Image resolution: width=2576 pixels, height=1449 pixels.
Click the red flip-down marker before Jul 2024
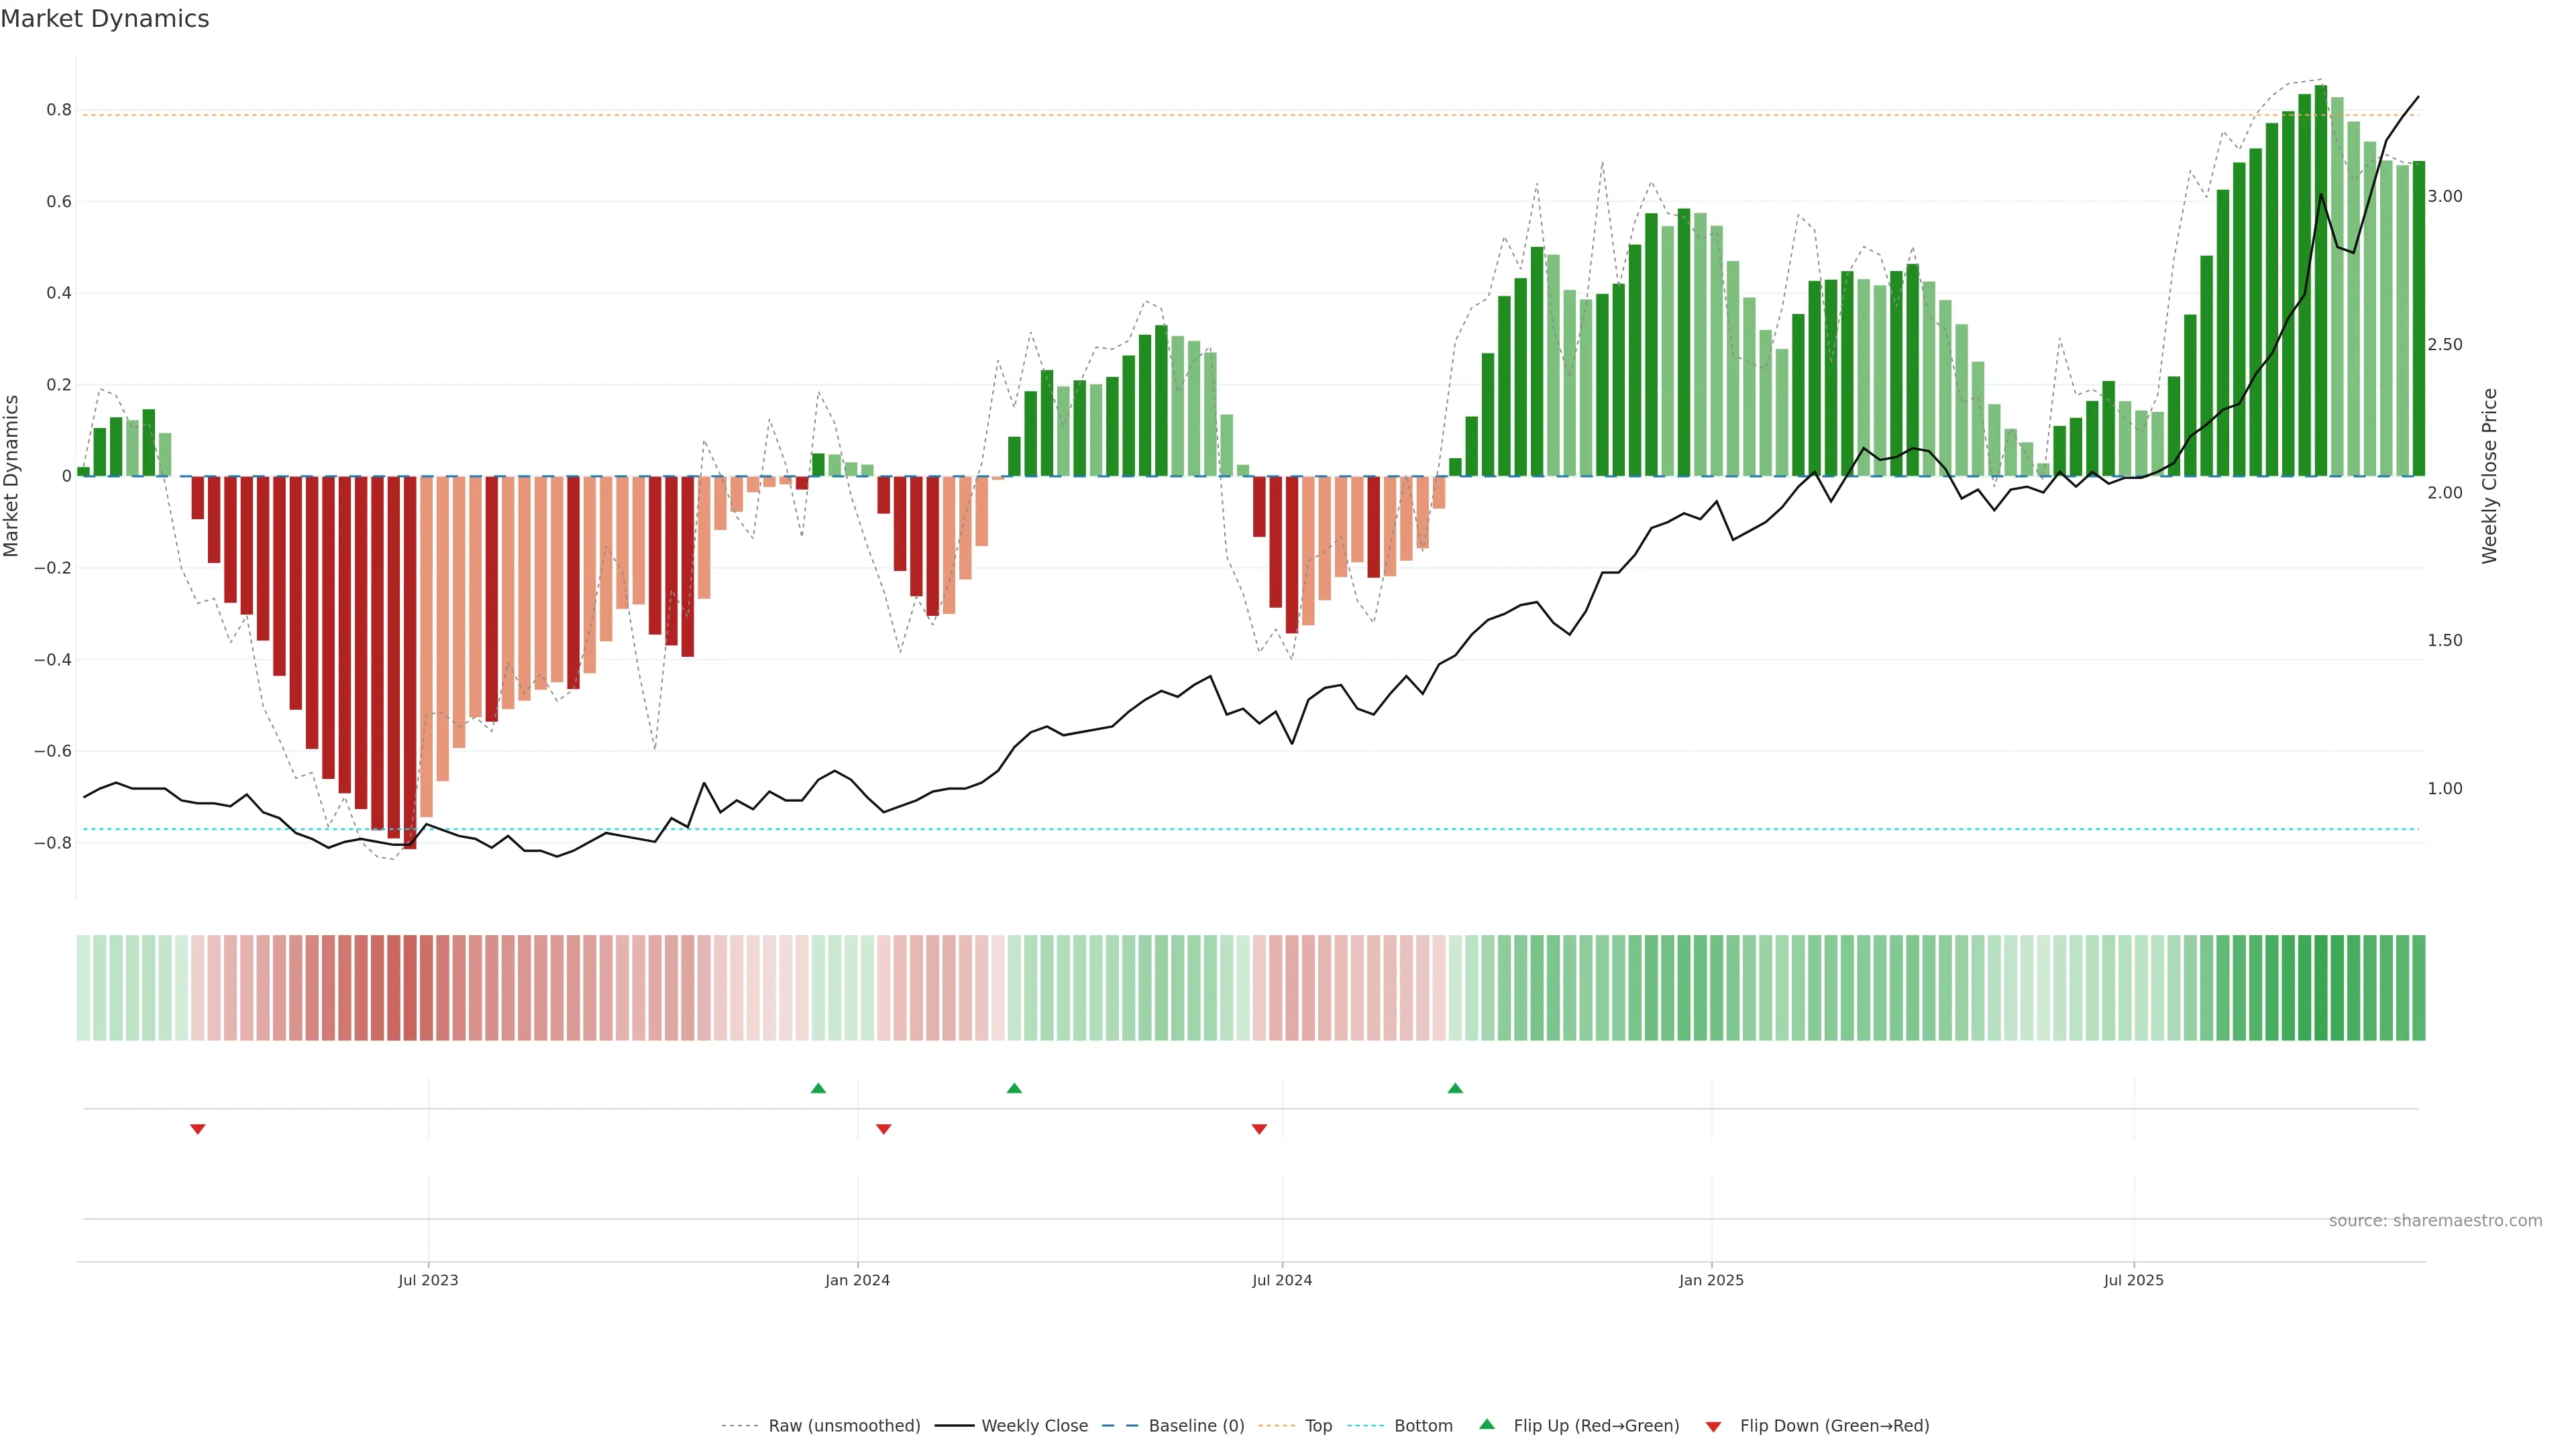tap(1259, 1129)
